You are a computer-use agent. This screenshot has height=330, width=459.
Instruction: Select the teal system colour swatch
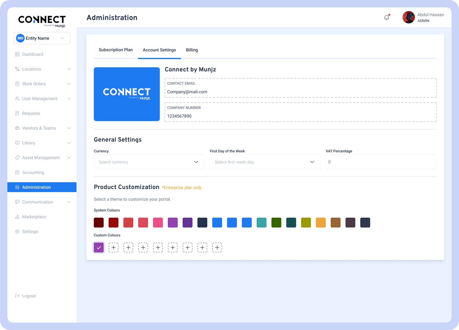point(262,223)
